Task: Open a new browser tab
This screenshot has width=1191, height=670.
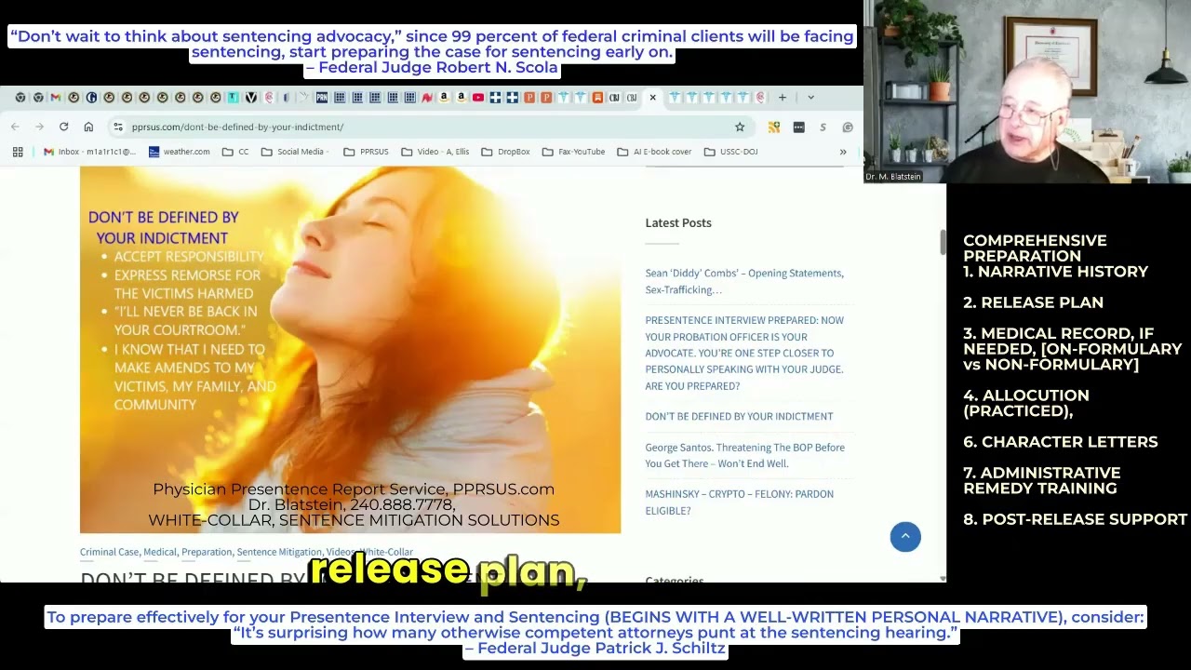Action: [x=783, y=97]
